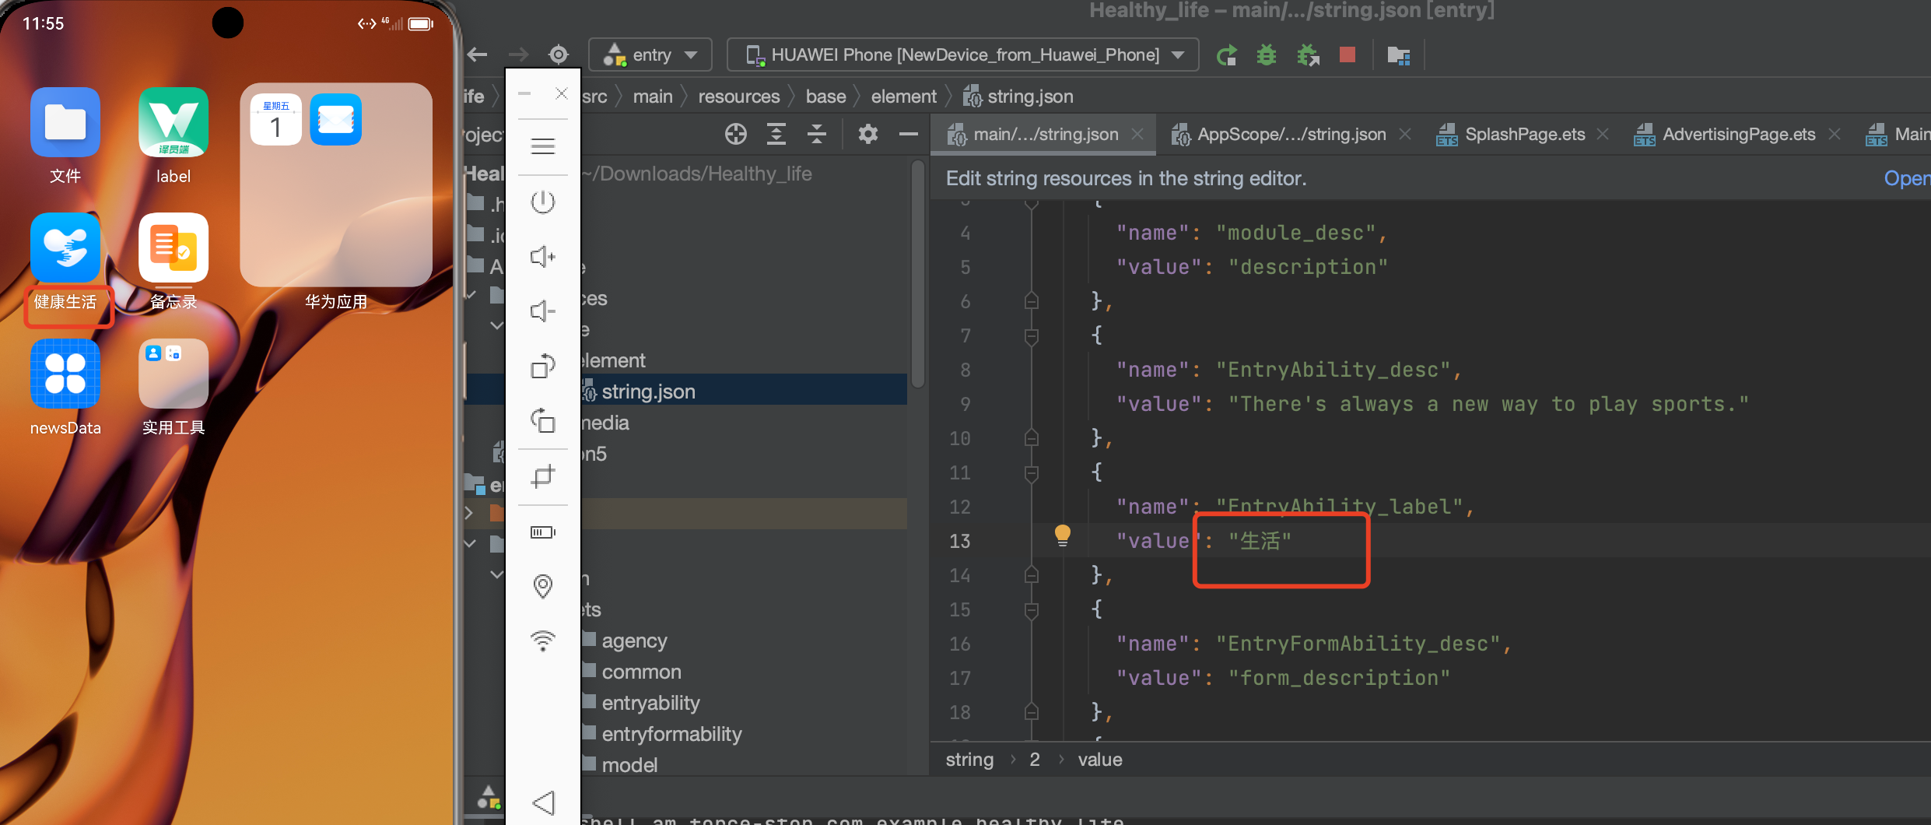Click the base breadcrumb

[x=825, y=97]
